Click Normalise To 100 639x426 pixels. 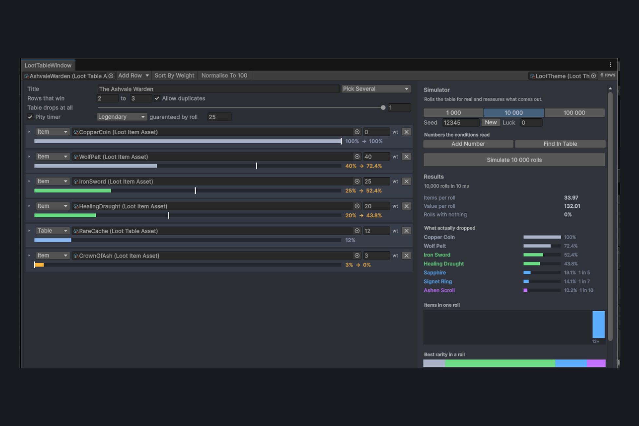[x=224, y=76]
